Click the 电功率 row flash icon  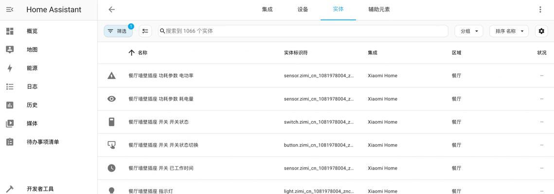(112, 75)
